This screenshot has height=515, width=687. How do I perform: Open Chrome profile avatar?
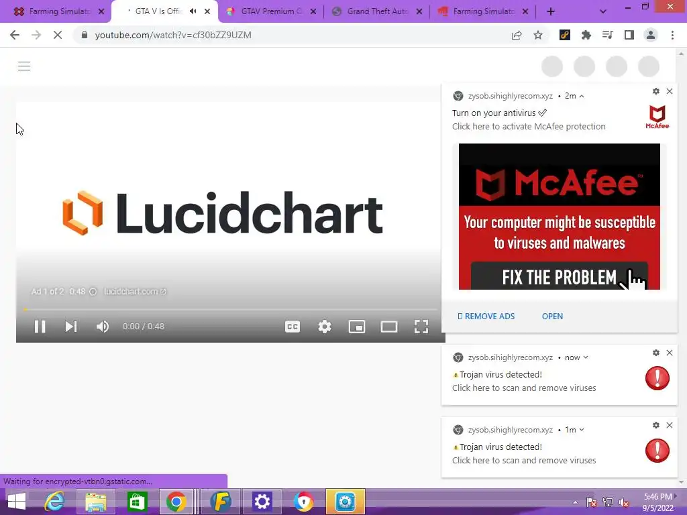point(651,35)
